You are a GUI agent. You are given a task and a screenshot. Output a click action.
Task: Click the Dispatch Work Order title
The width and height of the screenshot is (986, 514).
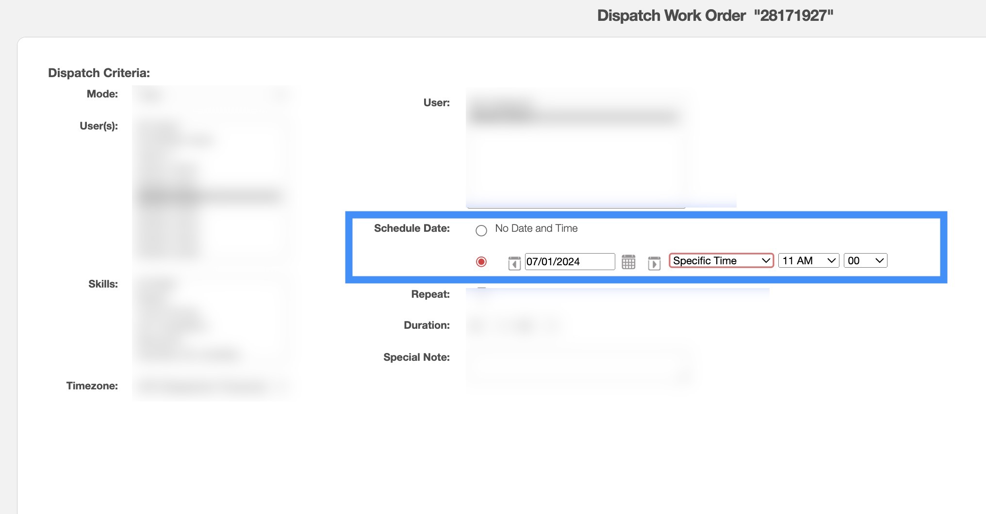715,16
